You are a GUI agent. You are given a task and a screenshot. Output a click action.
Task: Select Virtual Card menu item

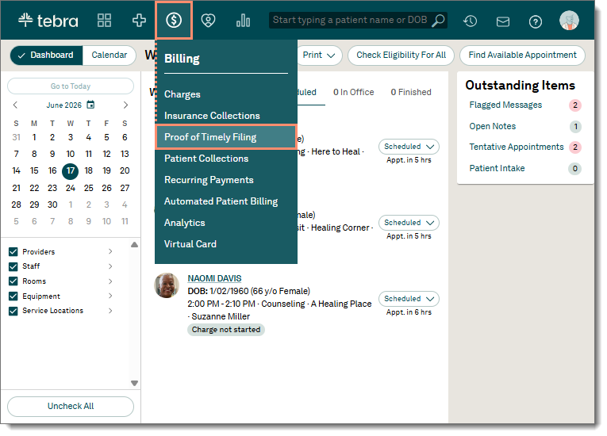[226, 244]
